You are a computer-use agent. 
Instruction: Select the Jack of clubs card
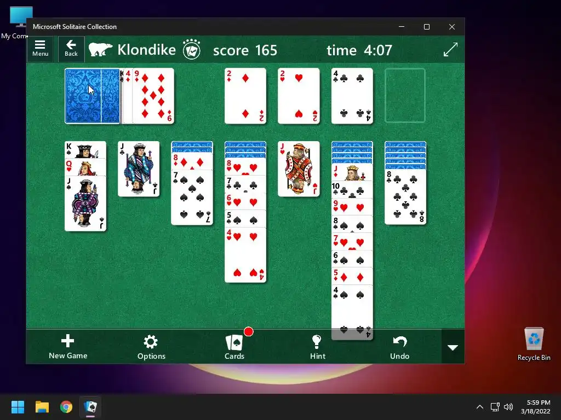[139, 169]
